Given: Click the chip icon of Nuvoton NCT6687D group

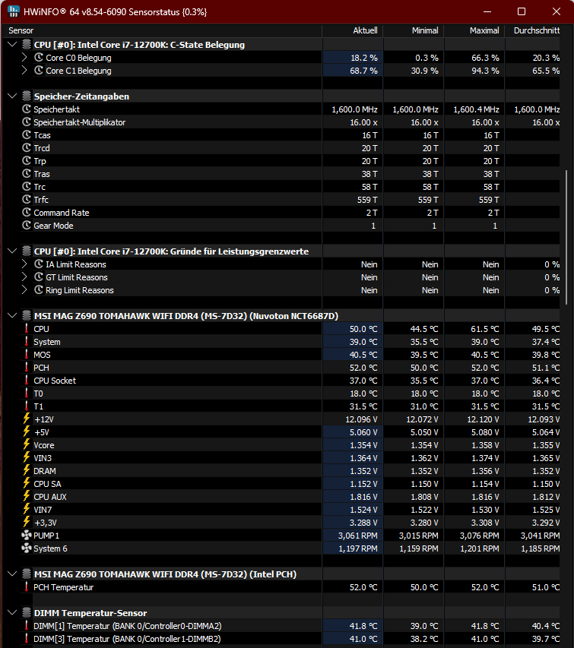Looking at the screenshot, I should click(27, 316).
